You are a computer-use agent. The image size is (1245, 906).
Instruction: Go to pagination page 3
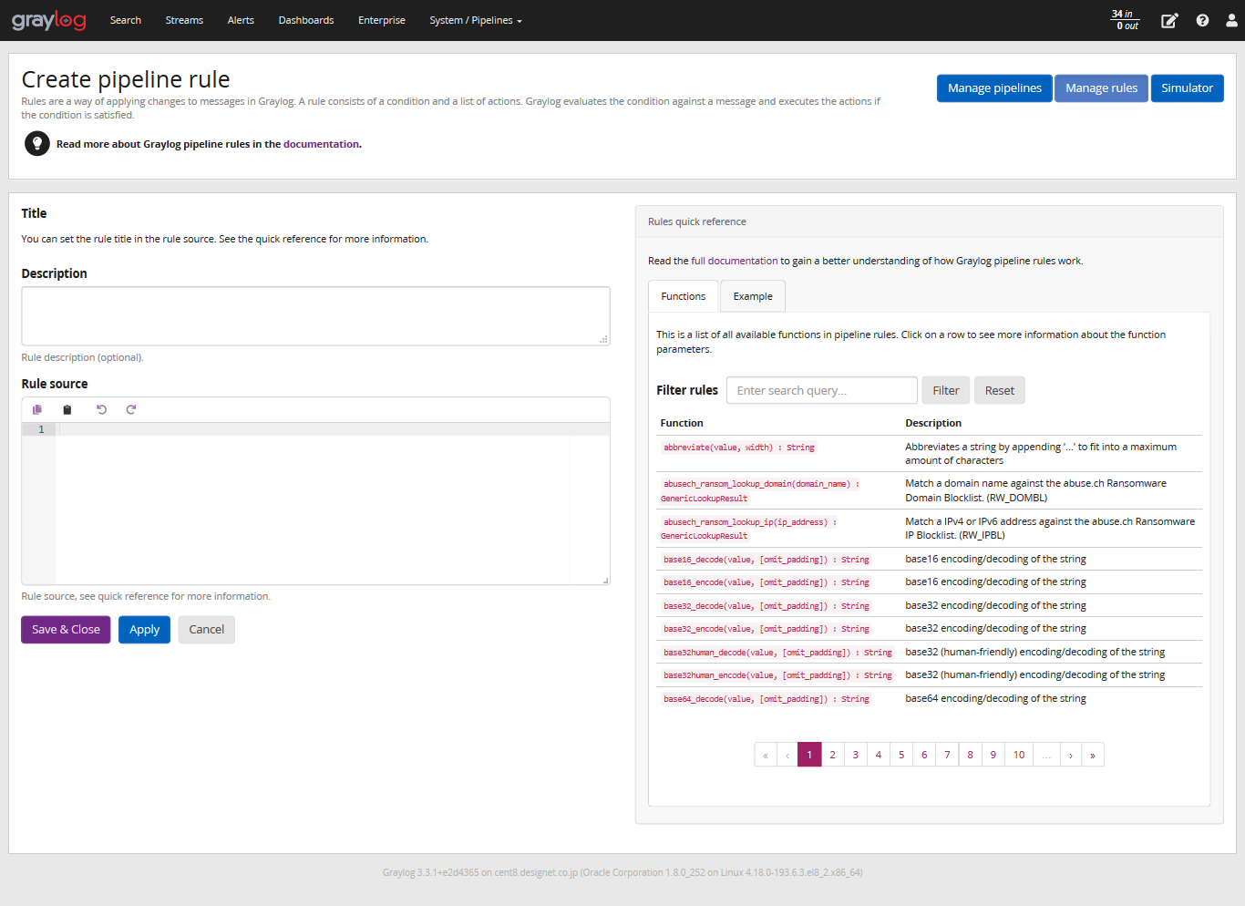(855, 755)
